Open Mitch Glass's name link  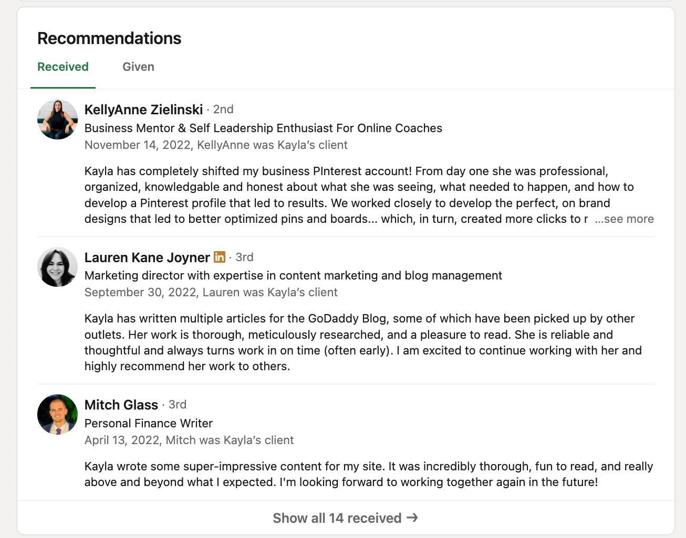point(121,404)
